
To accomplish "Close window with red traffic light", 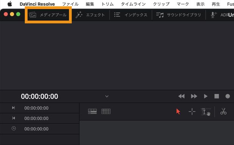I will point(6,14).
